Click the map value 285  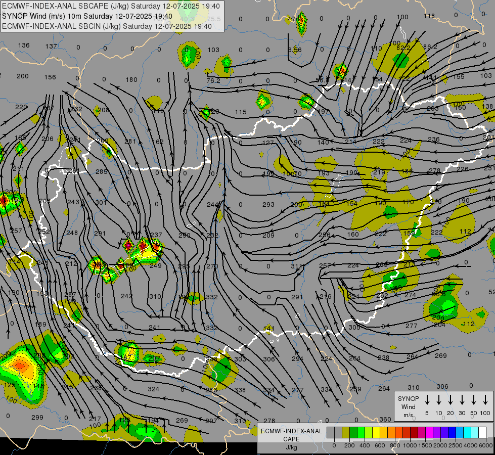point(102,172)
